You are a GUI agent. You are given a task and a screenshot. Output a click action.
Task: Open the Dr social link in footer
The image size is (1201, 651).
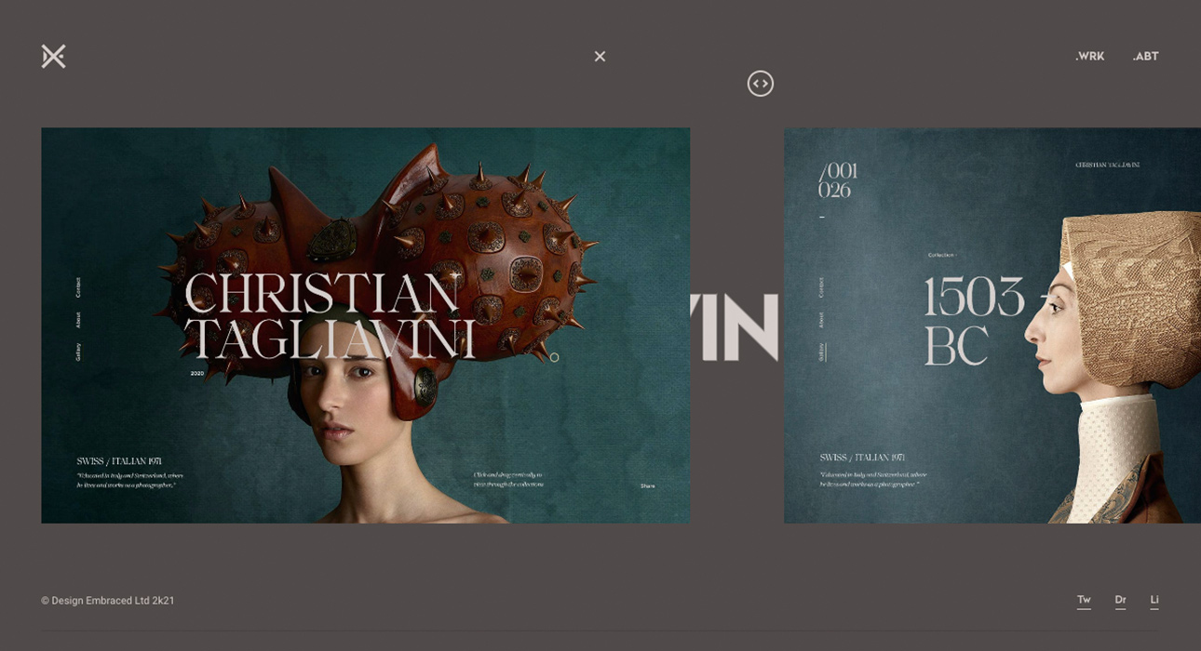[1120, 600]
